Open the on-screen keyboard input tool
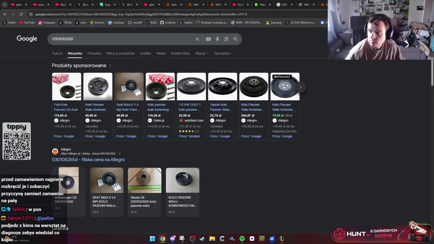 click(x=209, y=39)
